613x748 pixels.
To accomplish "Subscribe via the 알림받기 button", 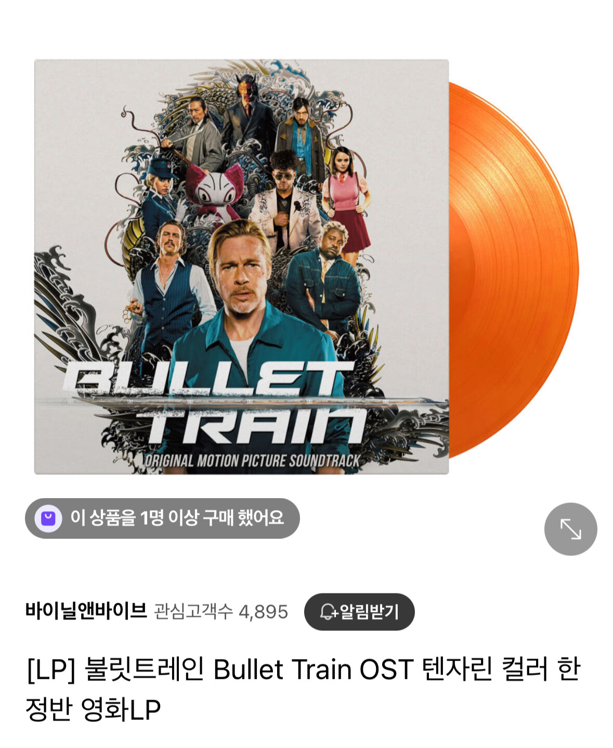I will pyautogui.click(x=359, y=612).
